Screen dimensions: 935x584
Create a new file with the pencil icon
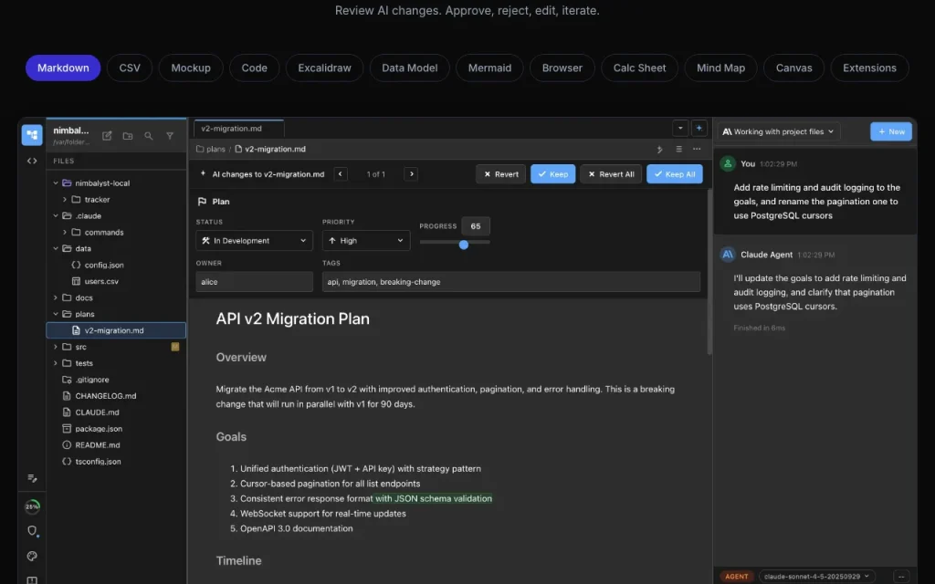(108, 136)
